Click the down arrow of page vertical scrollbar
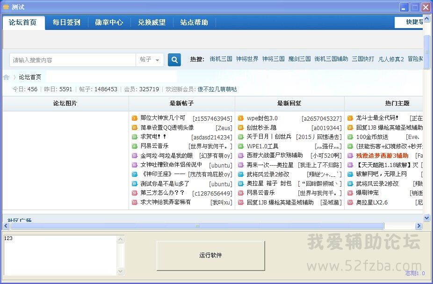The image size is (433, 284). point(426,218)
